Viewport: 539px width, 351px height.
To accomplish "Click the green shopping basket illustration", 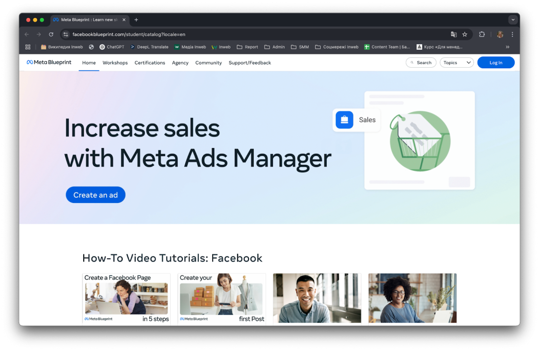I will (x=420, y=141).
